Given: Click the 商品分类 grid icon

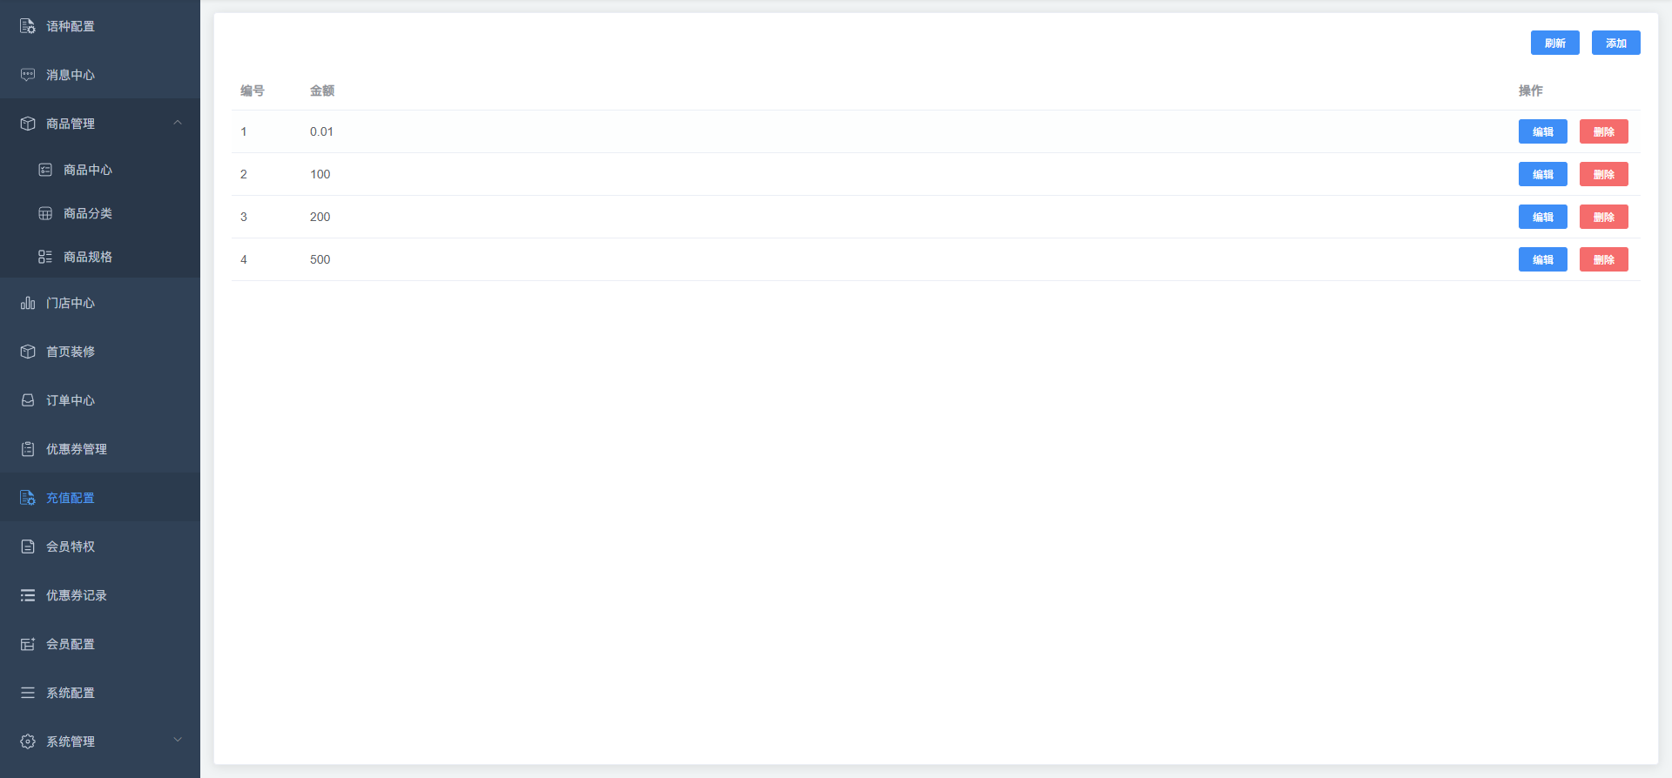Looking at the screenshot, I should tap(45, 213).
